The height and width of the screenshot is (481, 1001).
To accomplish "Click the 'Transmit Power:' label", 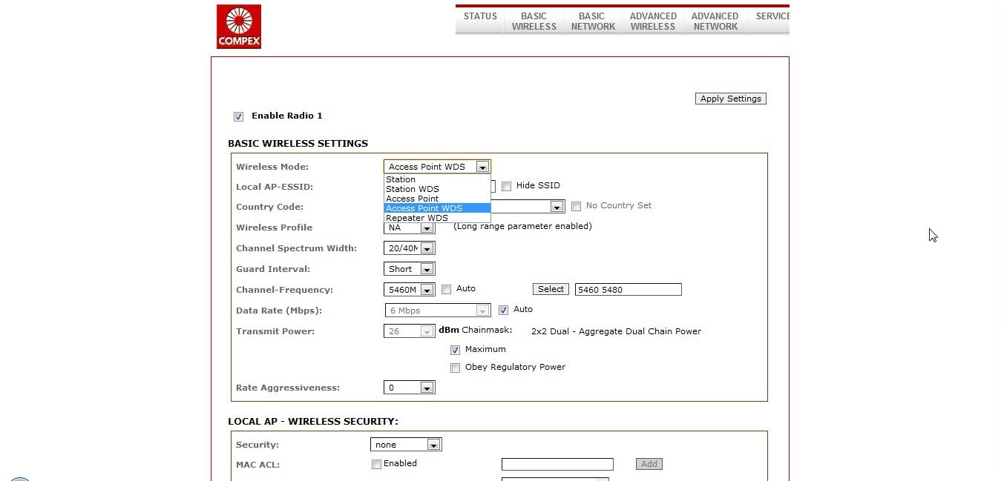I will click(x=275, y=331).
